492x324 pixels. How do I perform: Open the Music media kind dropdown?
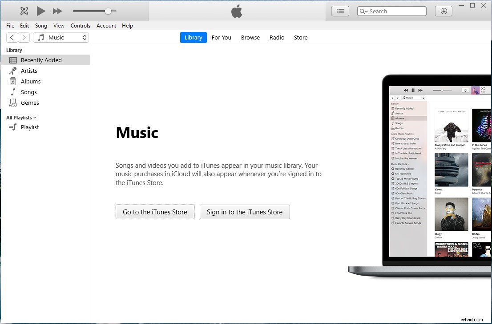pos(61,37)
